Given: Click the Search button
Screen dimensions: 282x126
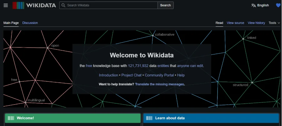Looking at the screenshot, I should (x=166, y=5).
